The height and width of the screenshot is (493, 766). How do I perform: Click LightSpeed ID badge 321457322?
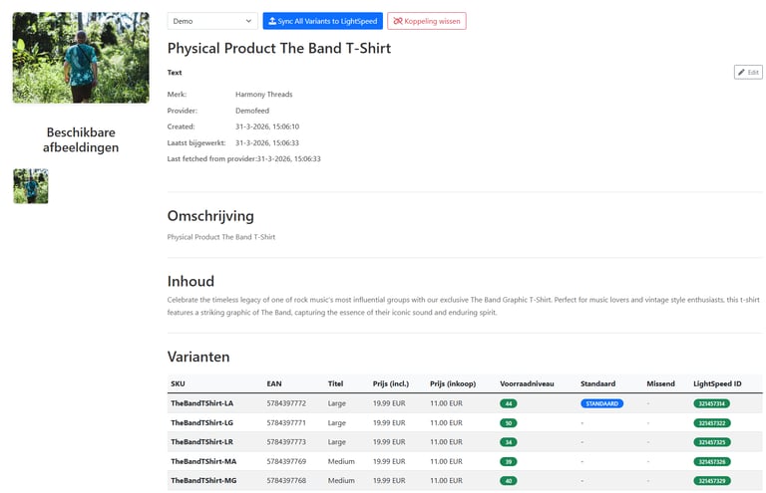coord(711,423)
